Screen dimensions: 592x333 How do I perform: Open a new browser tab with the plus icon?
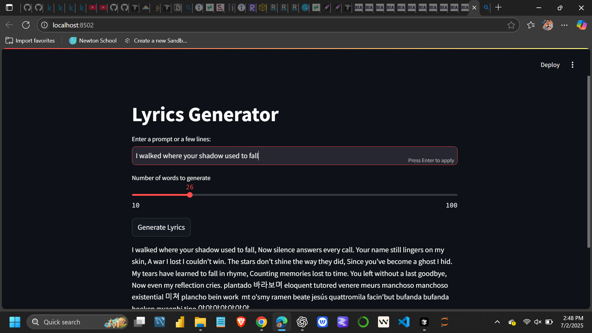click(499, 7)
